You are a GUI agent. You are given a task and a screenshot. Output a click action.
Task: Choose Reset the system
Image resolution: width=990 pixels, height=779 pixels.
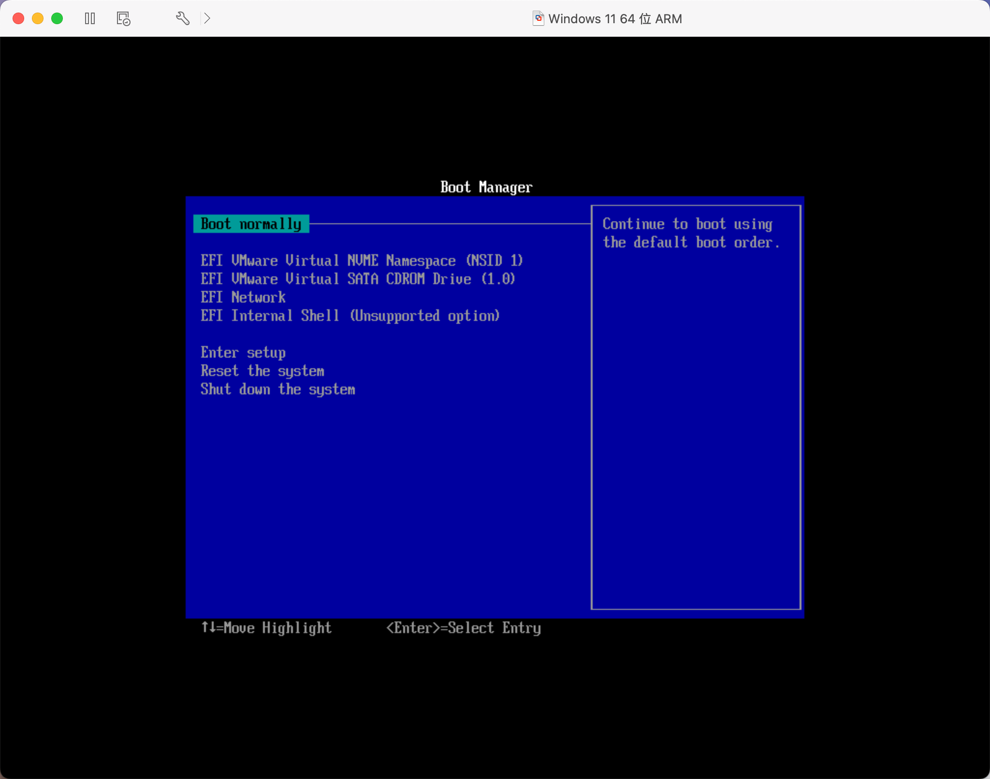point(262,371)
